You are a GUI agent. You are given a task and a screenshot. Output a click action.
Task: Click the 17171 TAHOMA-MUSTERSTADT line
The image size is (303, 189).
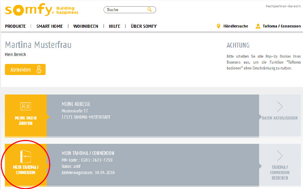86,117
